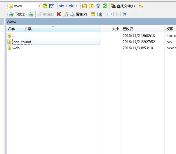Image resolution: width=176 pixels, height=154 pixels.
Task: Create a new folder with the star folder icon
Action: (x=93, y=14)
